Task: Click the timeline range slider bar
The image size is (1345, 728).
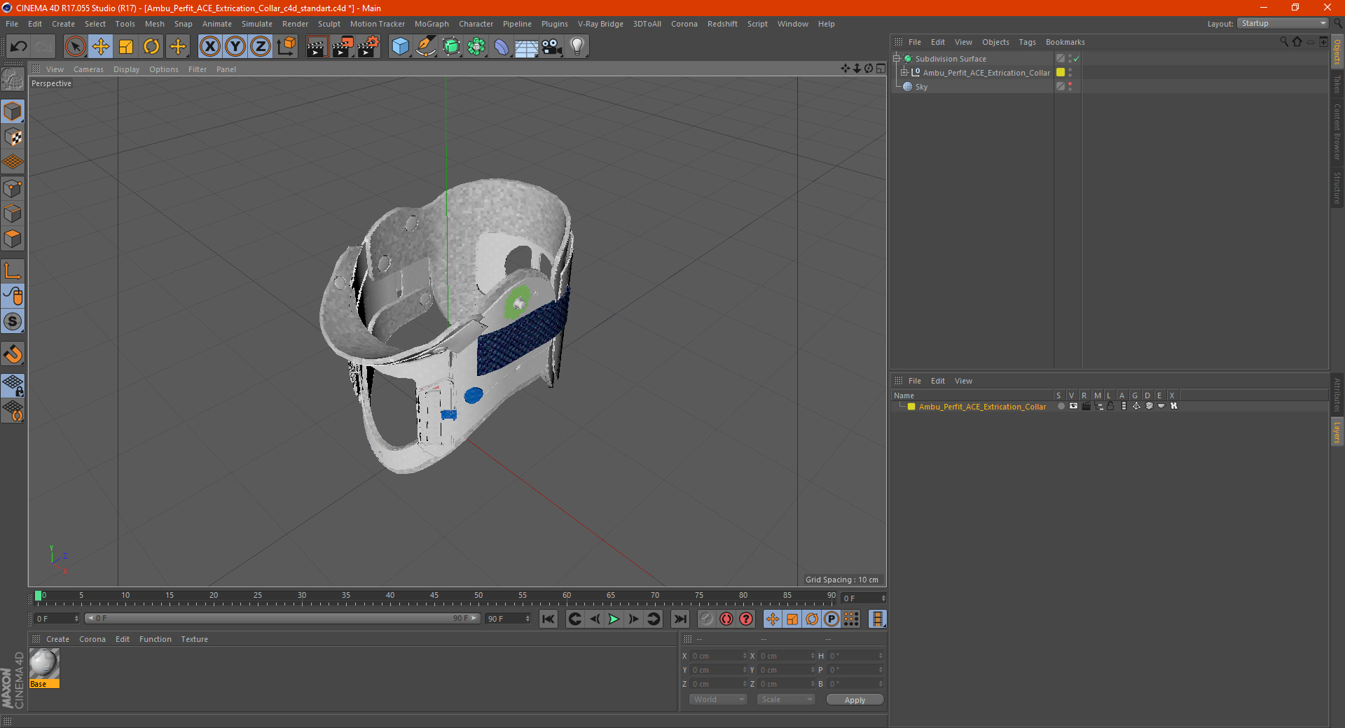Action: 282,618
